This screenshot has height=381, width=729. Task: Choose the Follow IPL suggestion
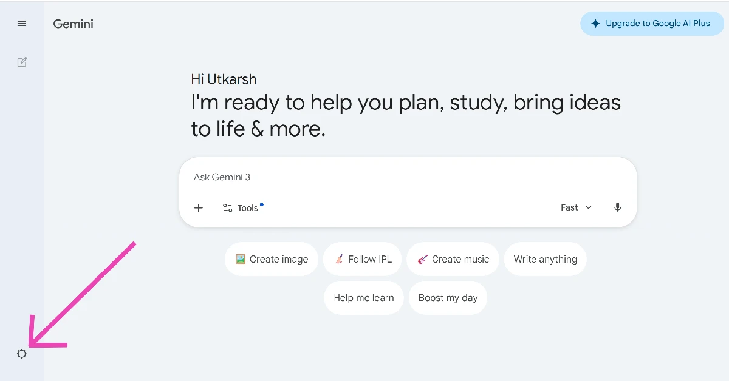pos(363,259)
